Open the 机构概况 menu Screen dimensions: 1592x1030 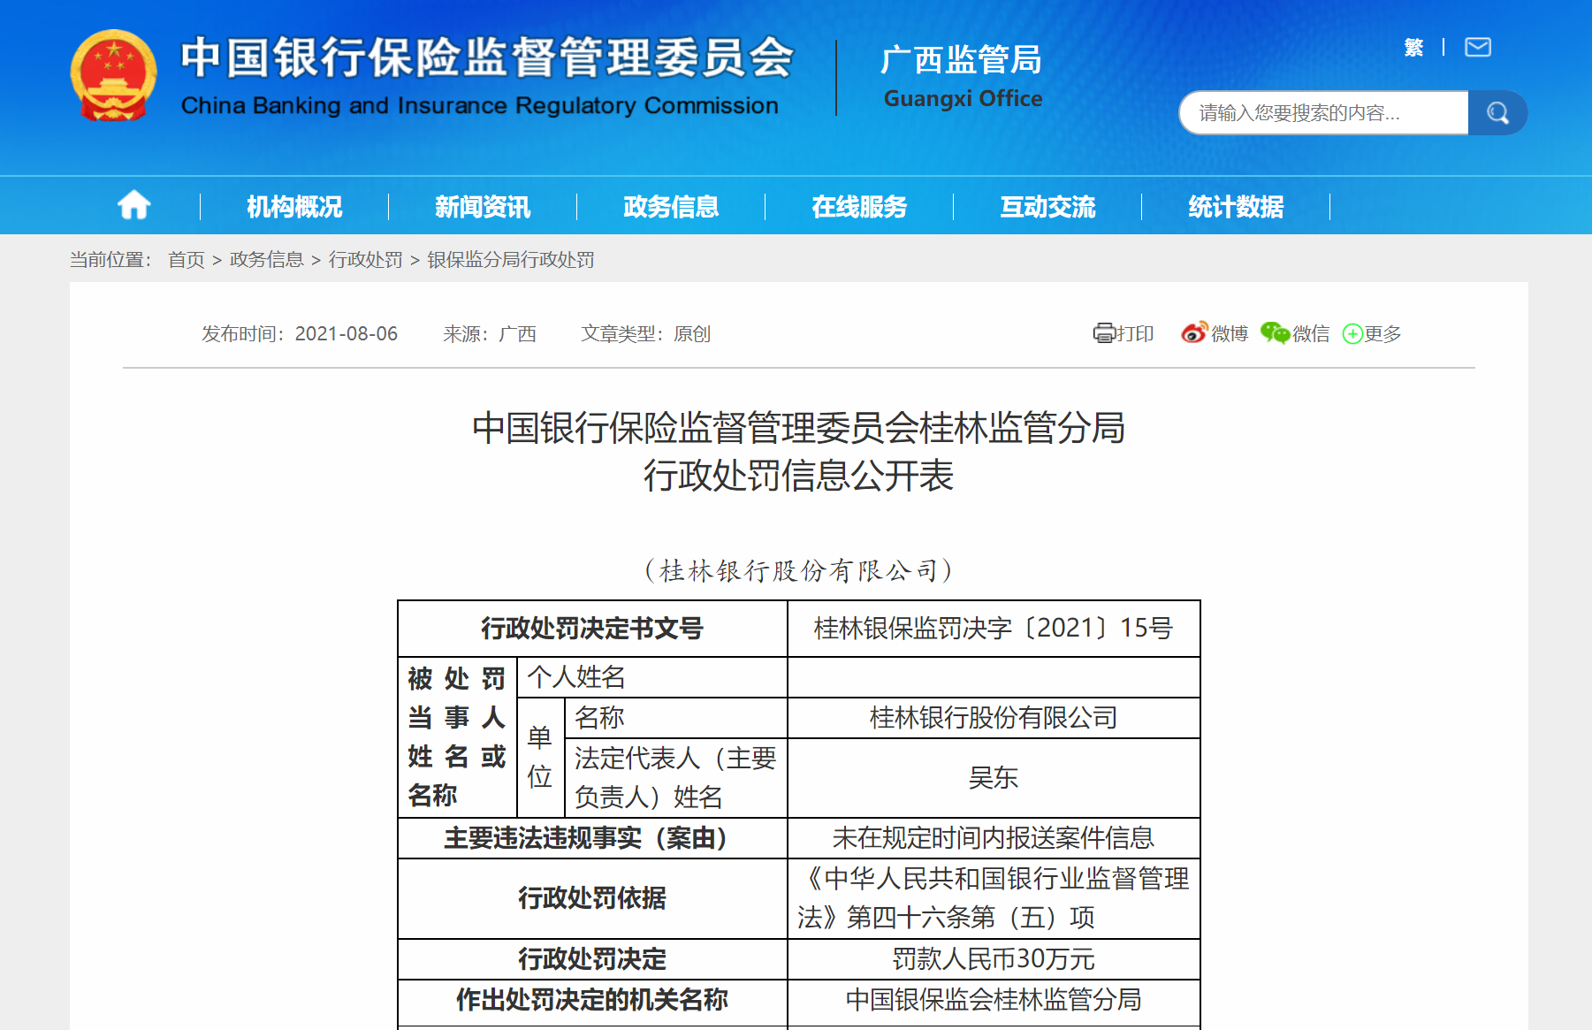point(294,207)
